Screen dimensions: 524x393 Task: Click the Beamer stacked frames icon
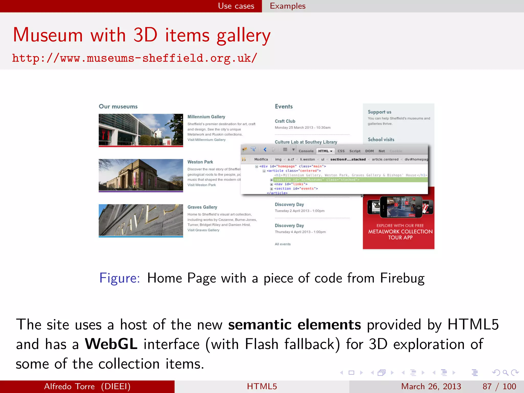382,373
